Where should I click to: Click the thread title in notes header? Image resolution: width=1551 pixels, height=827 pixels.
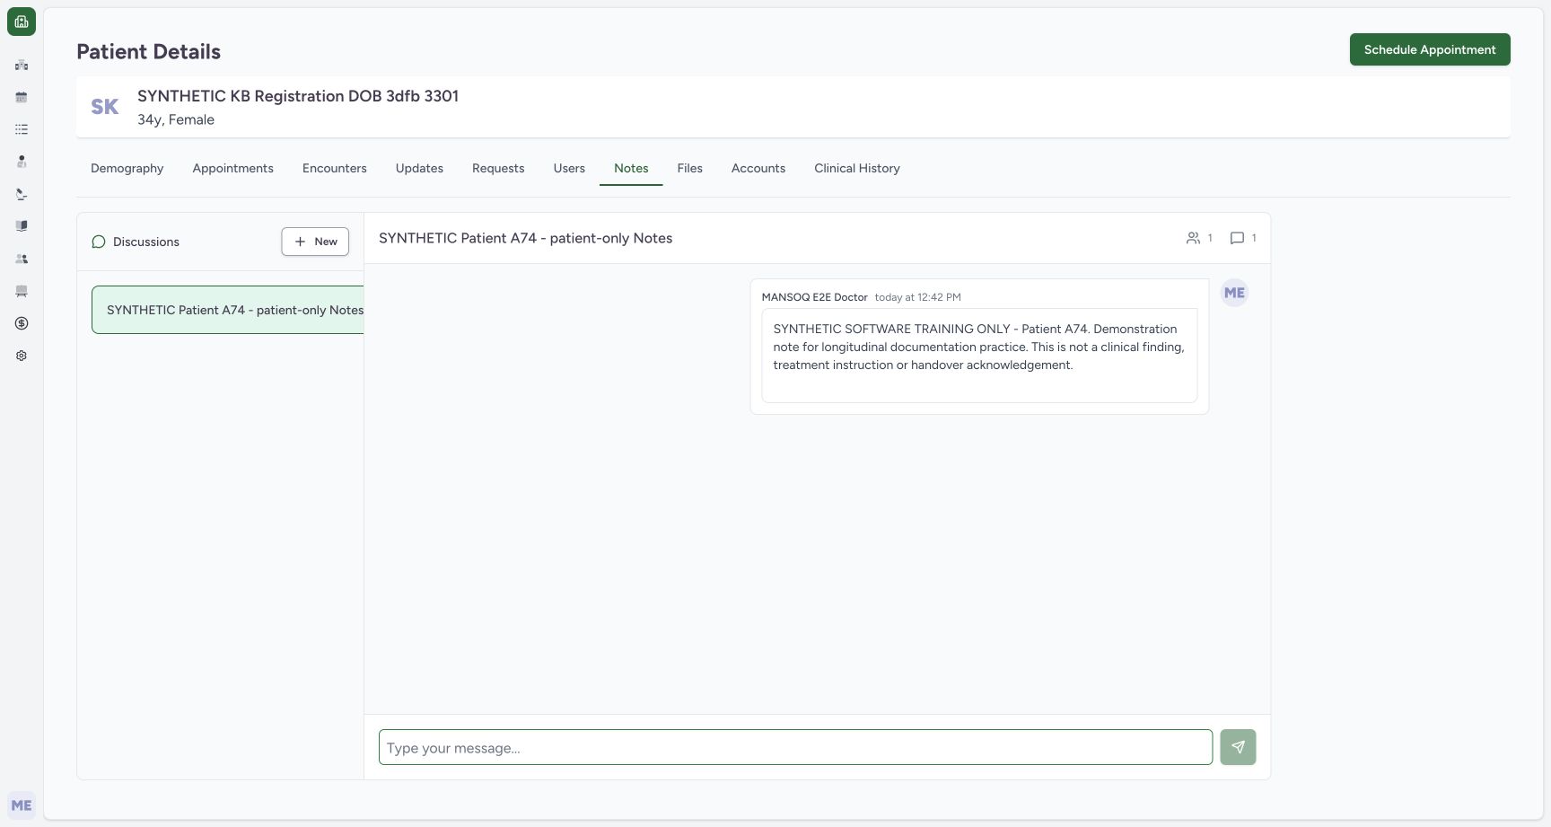(x=526, y=238)
